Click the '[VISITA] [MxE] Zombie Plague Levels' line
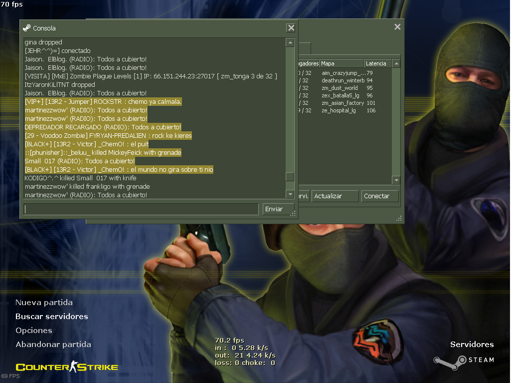Viewport: 511px width, 383px height. tap(151, 76)
